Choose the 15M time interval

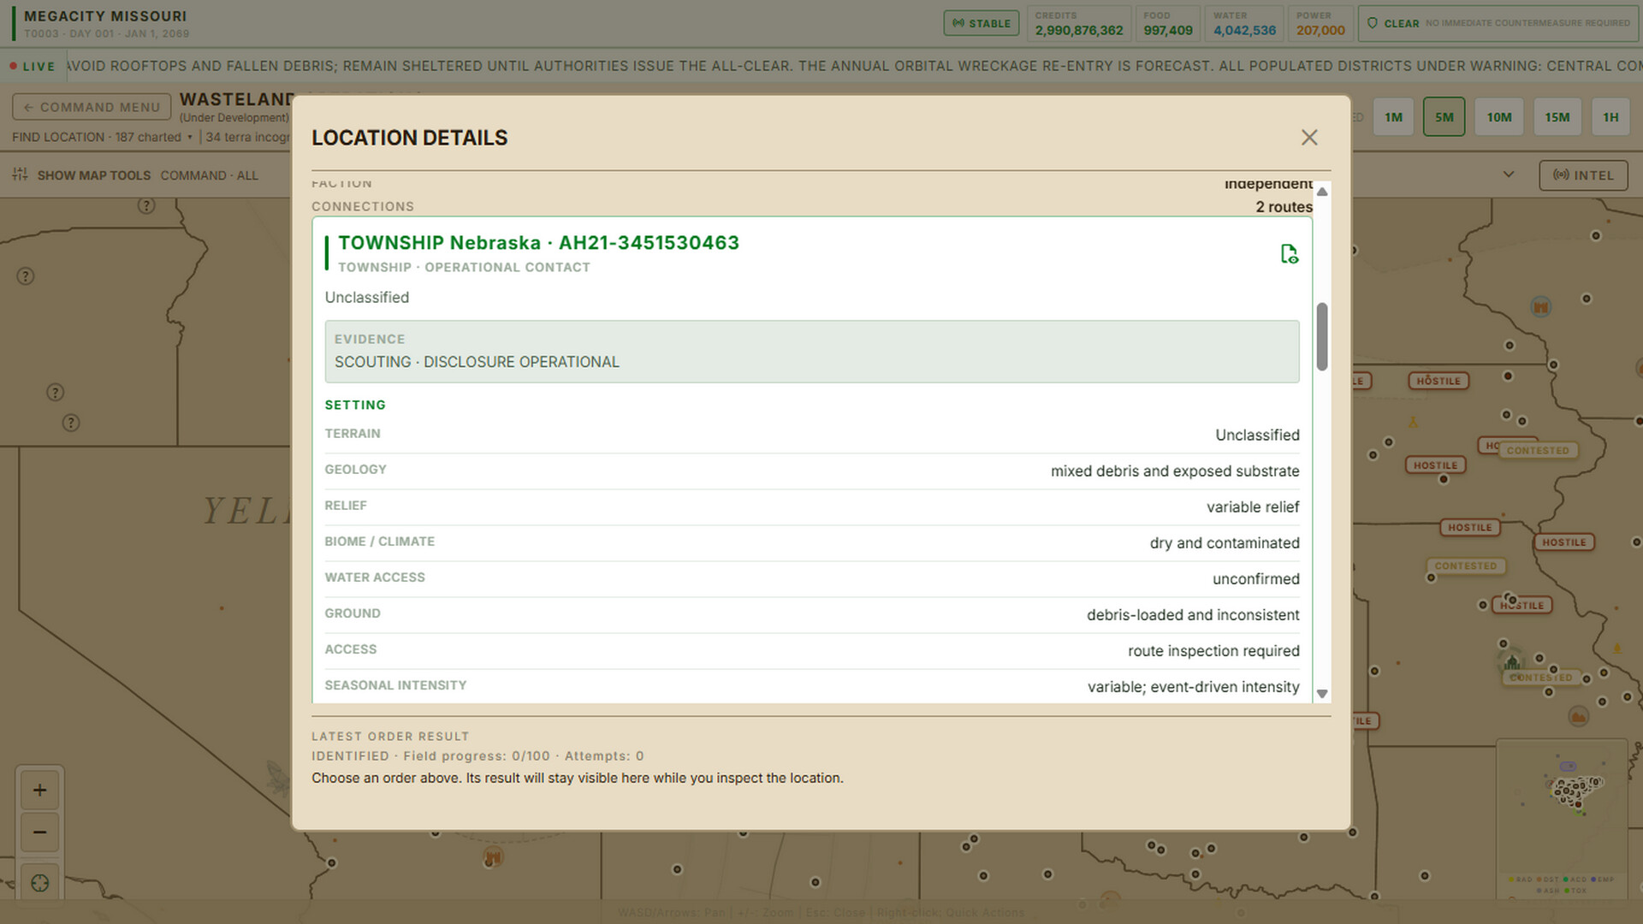1557,117
